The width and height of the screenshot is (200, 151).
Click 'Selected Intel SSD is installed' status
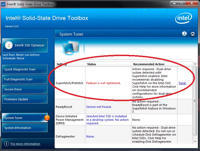coord(107,120)
